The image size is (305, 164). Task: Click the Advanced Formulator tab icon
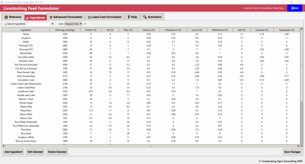pos(51,17)
